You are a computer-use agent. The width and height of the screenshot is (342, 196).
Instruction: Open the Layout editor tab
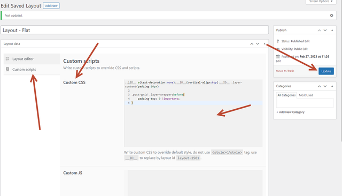pos(32,59)
